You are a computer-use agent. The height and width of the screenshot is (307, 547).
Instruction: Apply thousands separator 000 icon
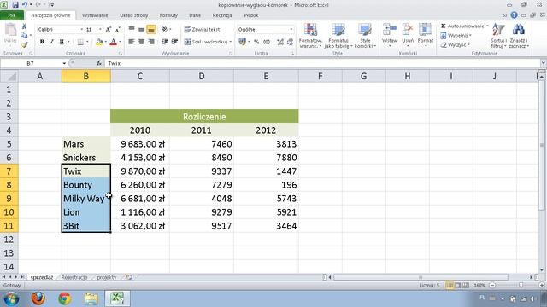pyautogui.click(x=267, y=42)
